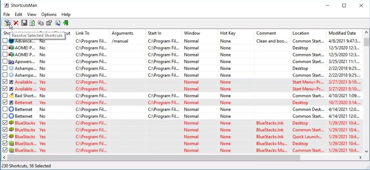
Task: Click the vertical scrollbar up arrow
Action: click(366, 32)
